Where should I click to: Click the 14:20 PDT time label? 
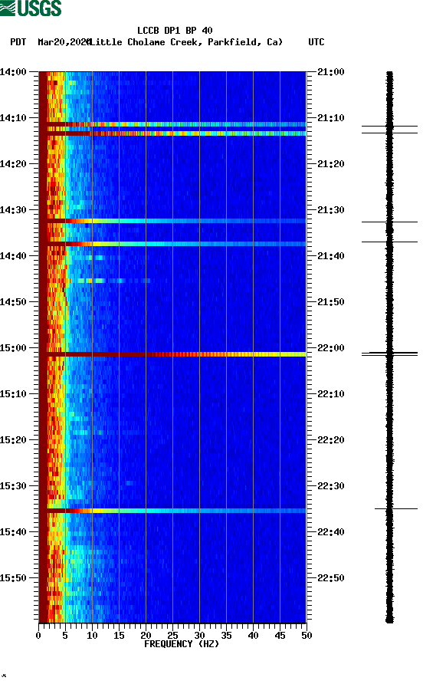coord(13,164)
